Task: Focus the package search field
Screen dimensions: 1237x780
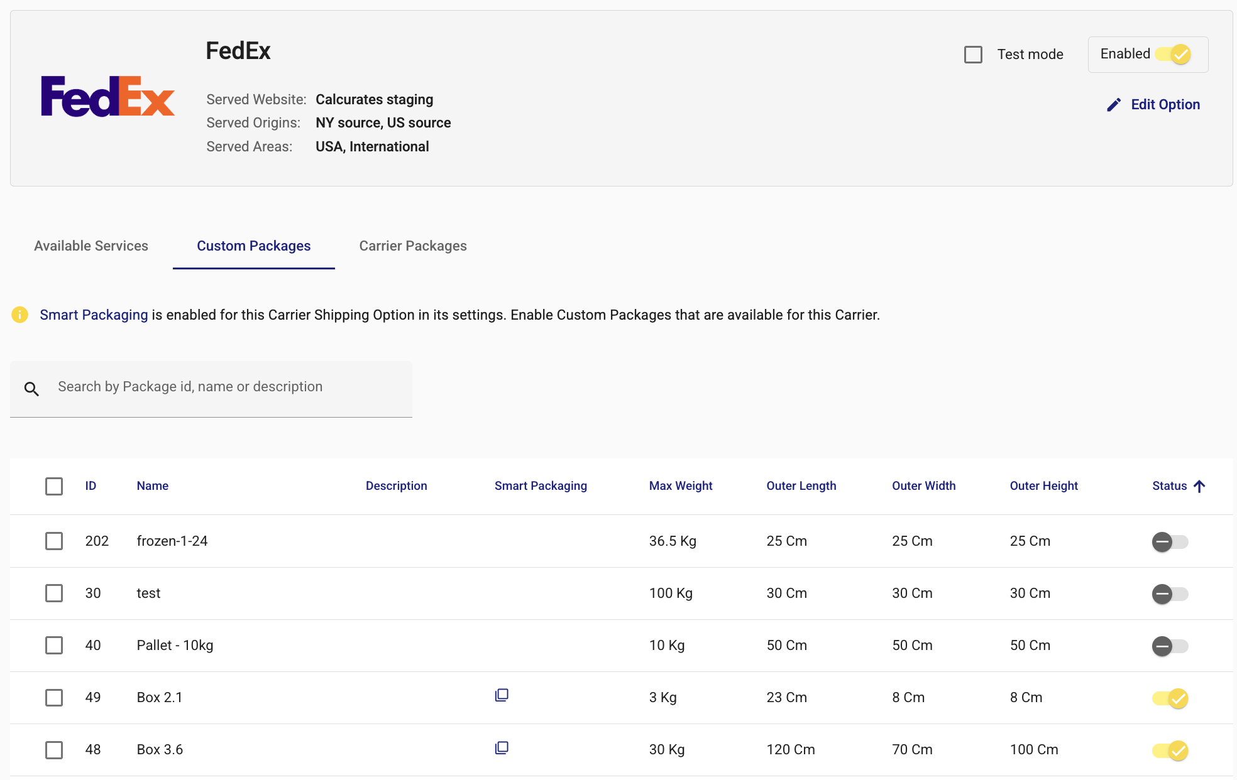Action: point(211,389)
